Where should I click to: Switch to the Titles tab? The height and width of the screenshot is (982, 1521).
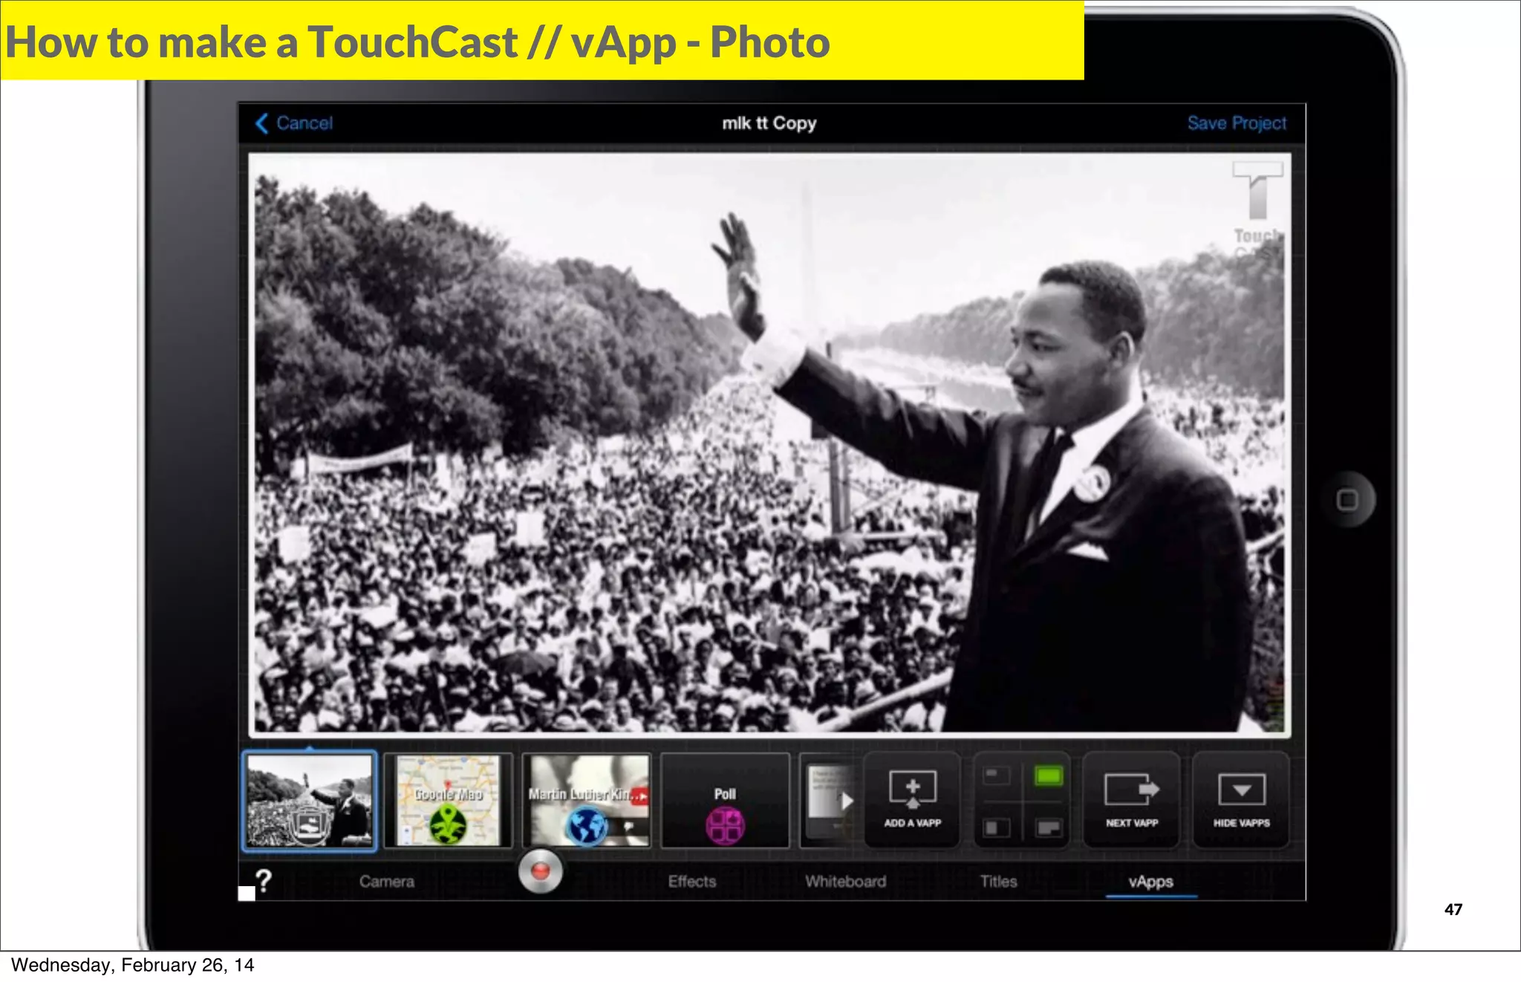pos(998,882)
